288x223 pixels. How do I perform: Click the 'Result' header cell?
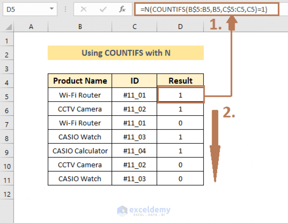pyautogui.click(x=180, y=81)
